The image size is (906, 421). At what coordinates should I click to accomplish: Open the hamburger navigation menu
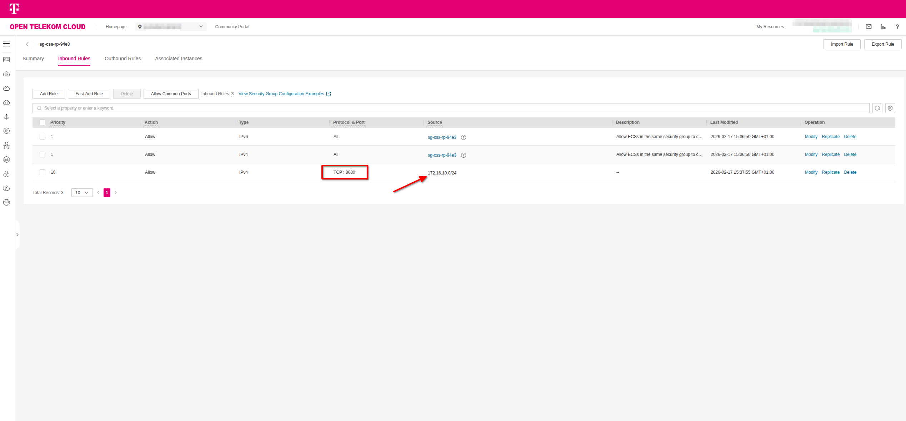[x=6, y=44]
